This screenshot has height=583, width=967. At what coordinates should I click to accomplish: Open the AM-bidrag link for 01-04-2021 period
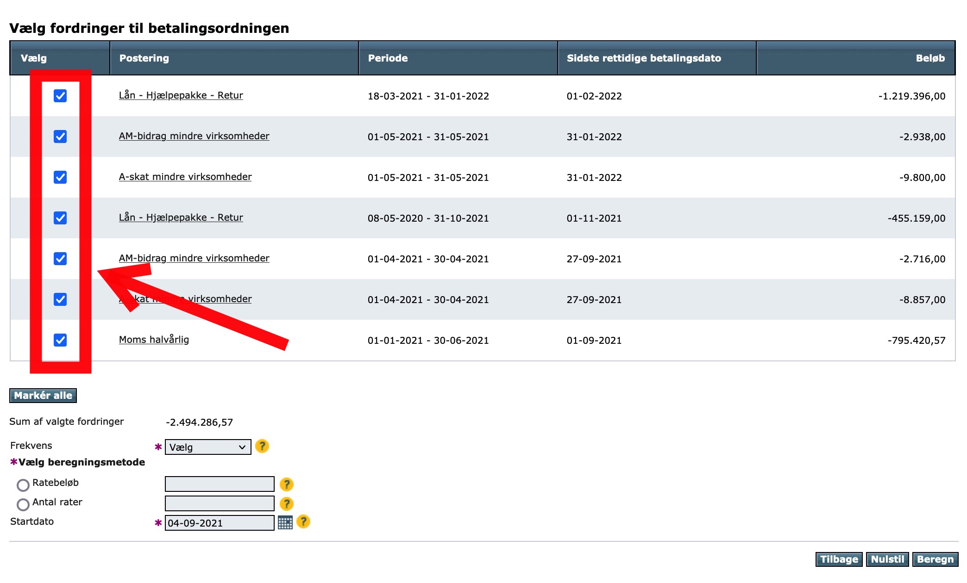(x=194, y=258)
